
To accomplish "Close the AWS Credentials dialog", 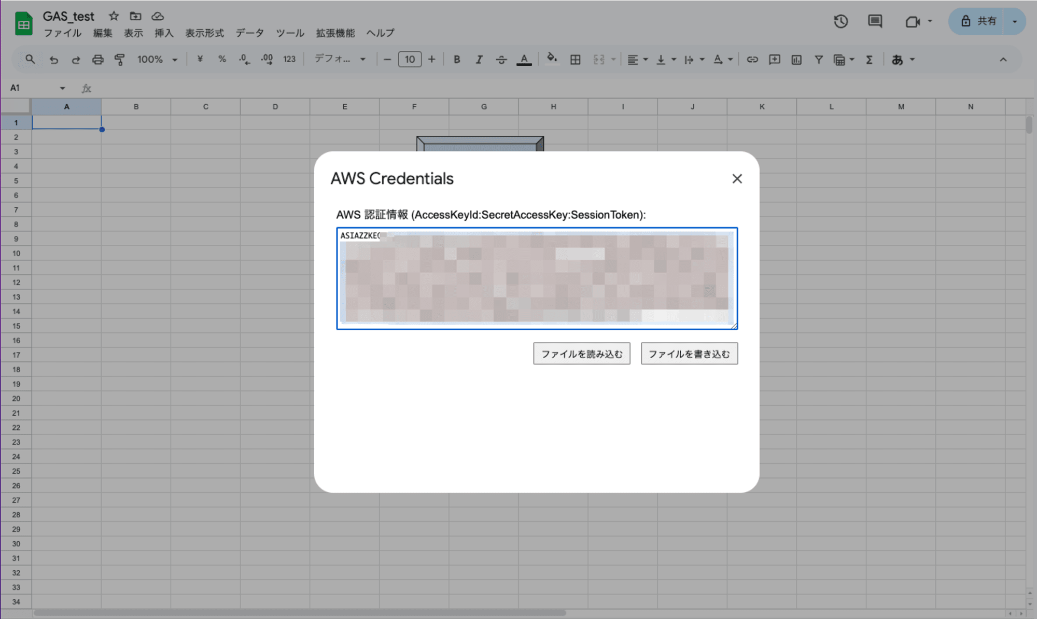I will [737, 179].
